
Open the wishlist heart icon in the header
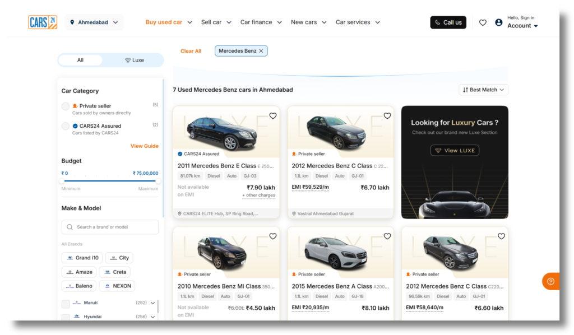click(x=483, y=22)
